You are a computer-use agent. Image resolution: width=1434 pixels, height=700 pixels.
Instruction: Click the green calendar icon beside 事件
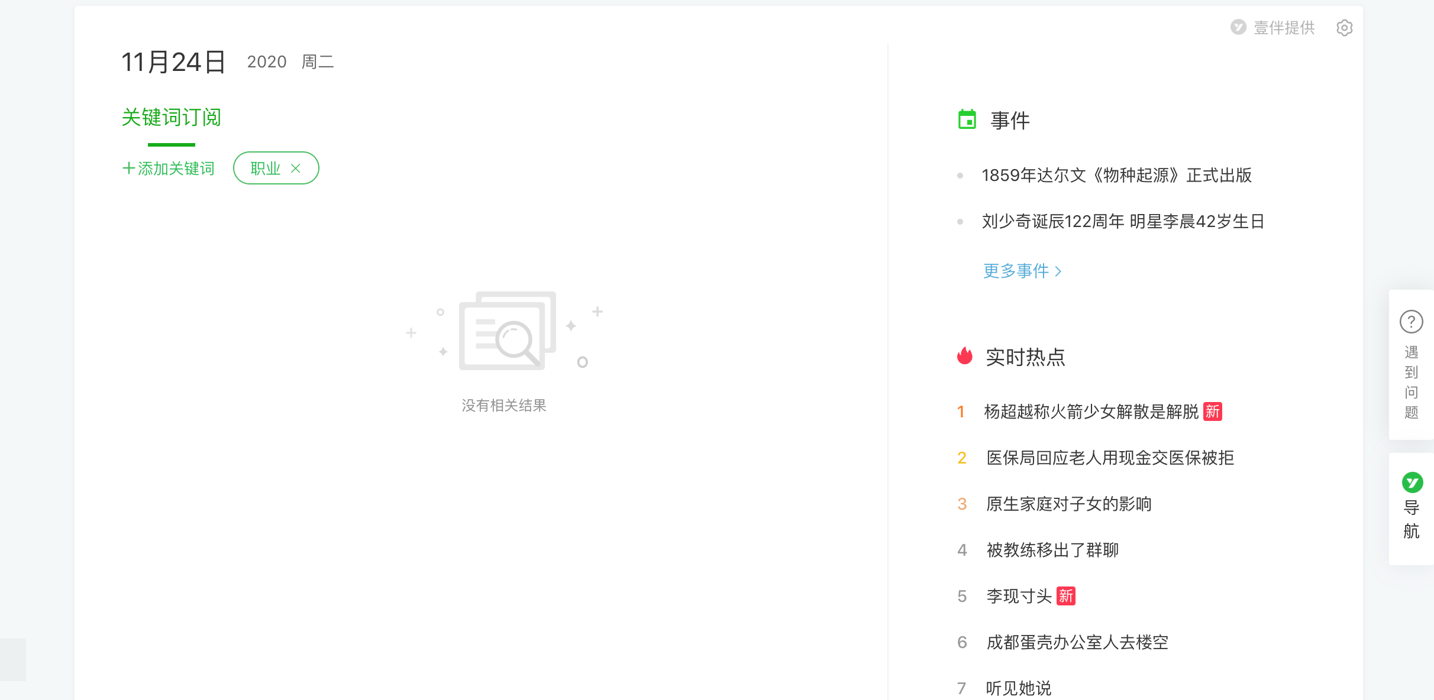[x=967, y=120]
